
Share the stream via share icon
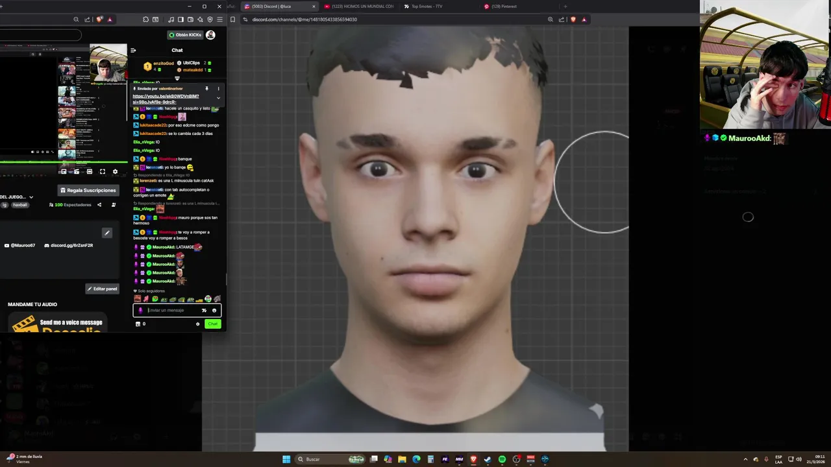point(99,205)
